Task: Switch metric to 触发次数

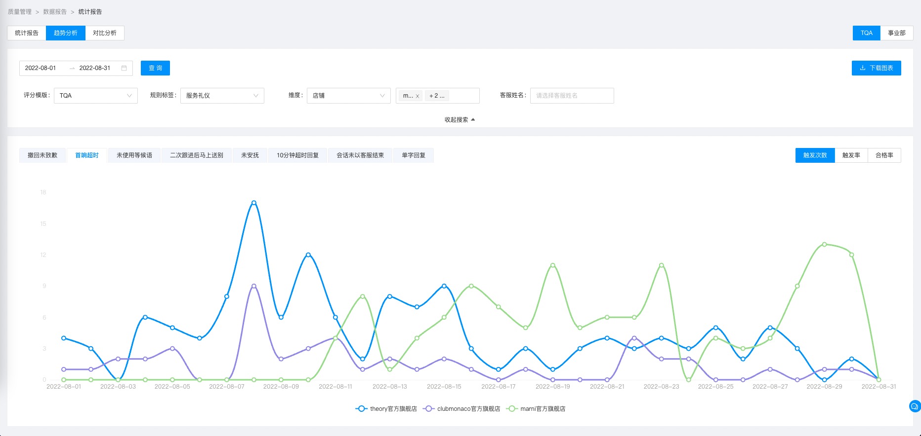Action: click(815, 155)
